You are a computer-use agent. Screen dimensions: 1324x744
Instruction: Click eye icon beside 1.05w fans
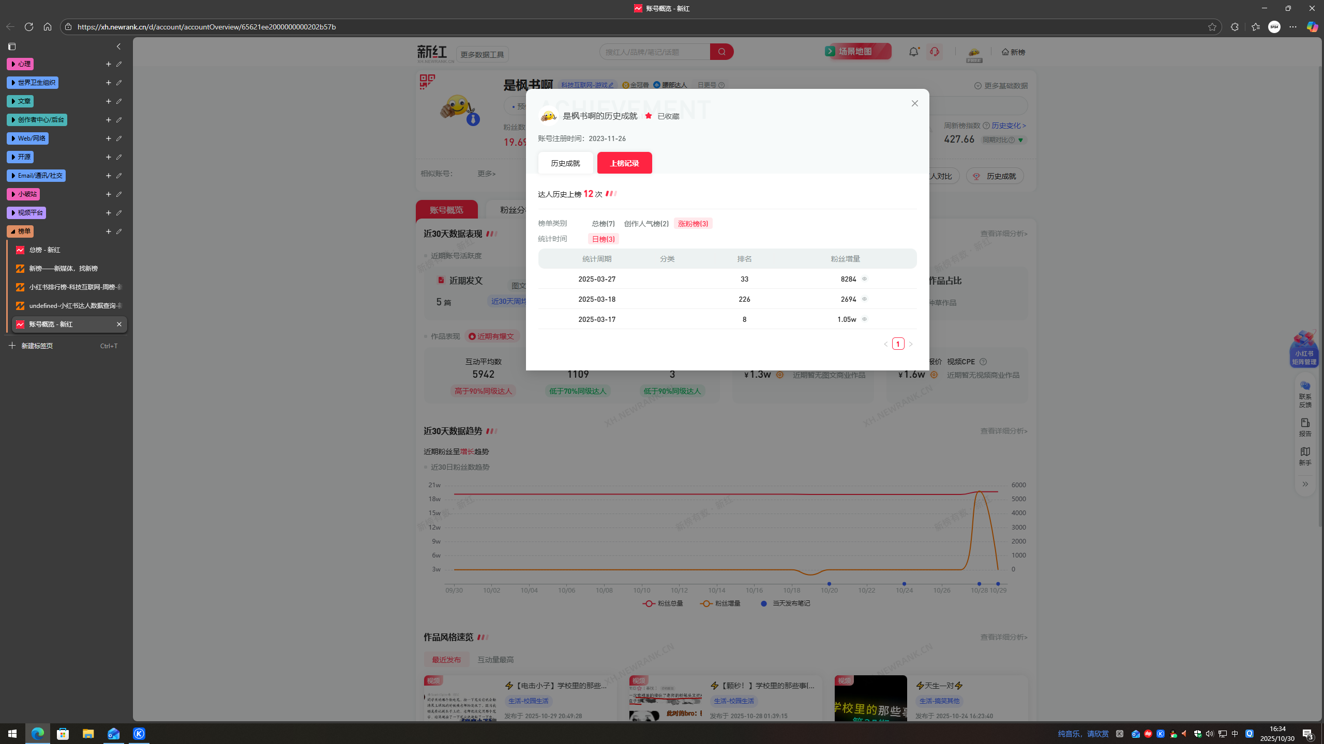point(864,319)
